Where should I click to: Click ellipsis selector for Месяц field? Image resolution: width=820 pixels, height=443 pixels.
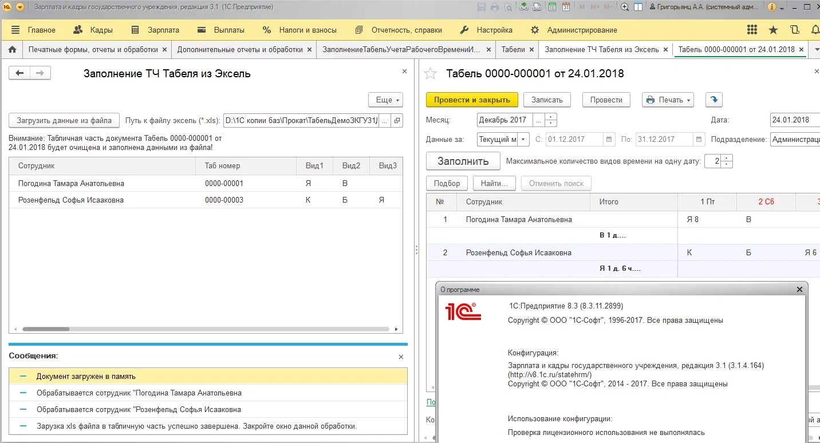click(539, 120)
